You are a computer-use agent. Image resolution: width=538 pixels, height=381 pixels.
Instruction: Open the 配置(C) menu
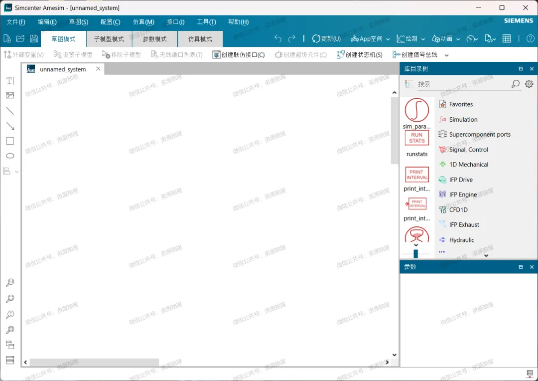110,22
